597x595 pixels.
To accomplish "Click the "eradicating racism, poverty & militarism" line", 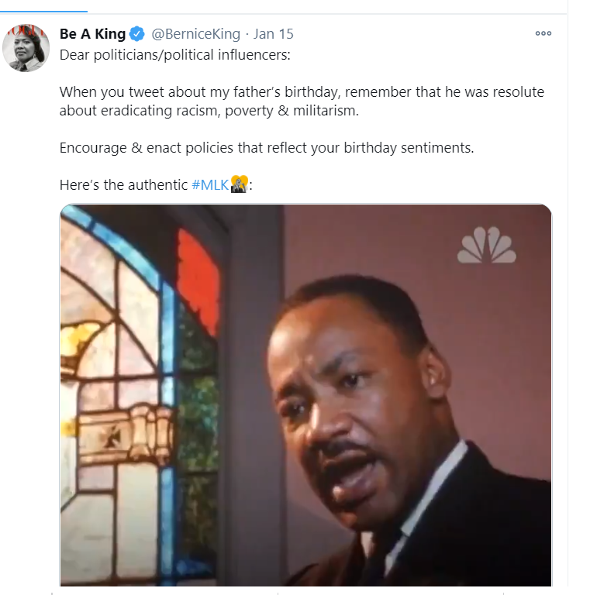I will tap(209, 111).
